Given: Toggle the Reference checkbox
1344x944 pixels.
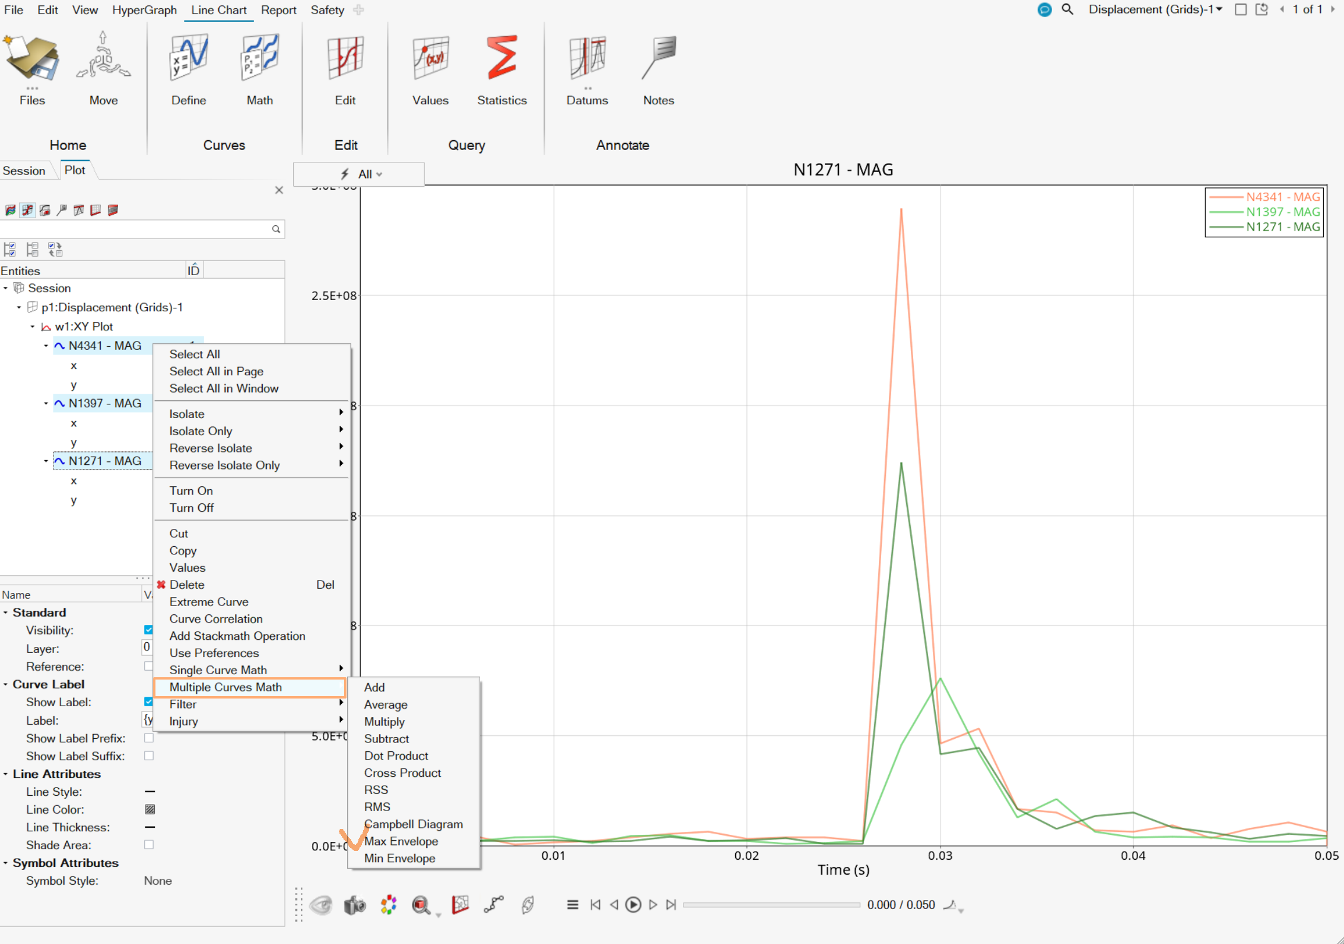Looking at the screenshot, I should click(148, 666).
